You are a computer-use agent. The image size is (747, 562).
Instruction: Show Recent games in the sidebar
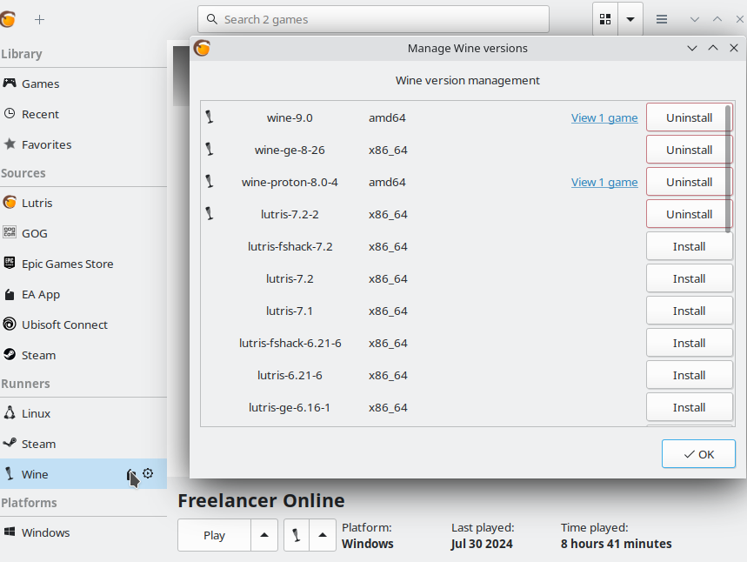pyautogui.click(x=83, y=115)
